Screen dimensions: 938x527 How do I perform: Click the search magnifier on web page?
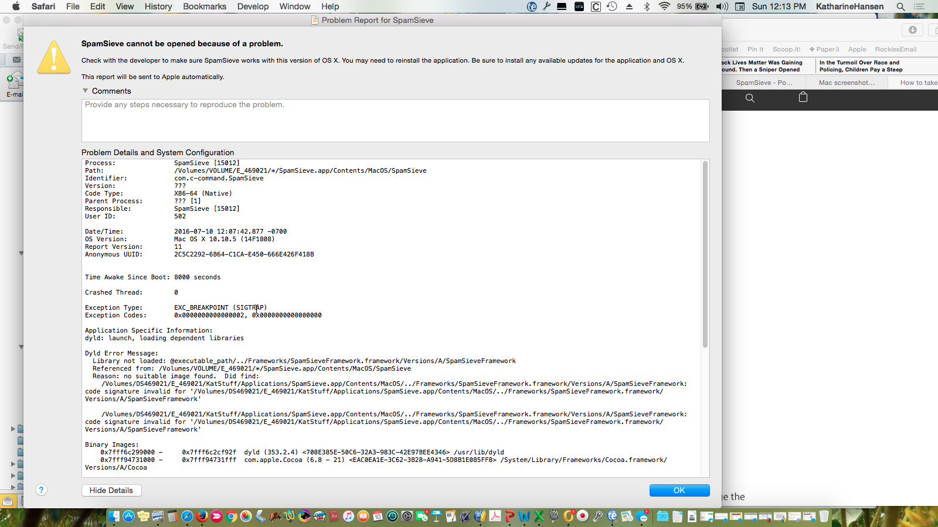point(750,98)
